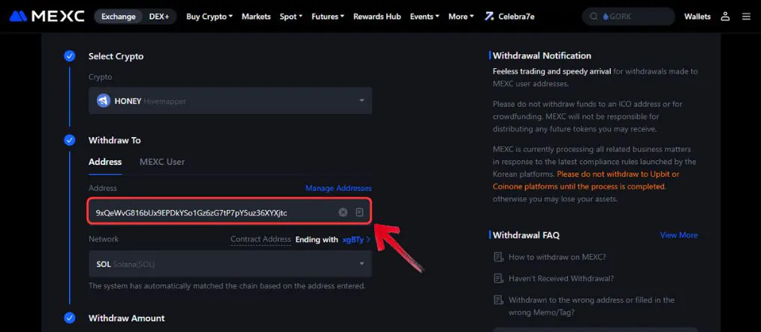Viewport: 761px width, 332px height.
Task: Expand the More menu
Action: pos(461,16)
